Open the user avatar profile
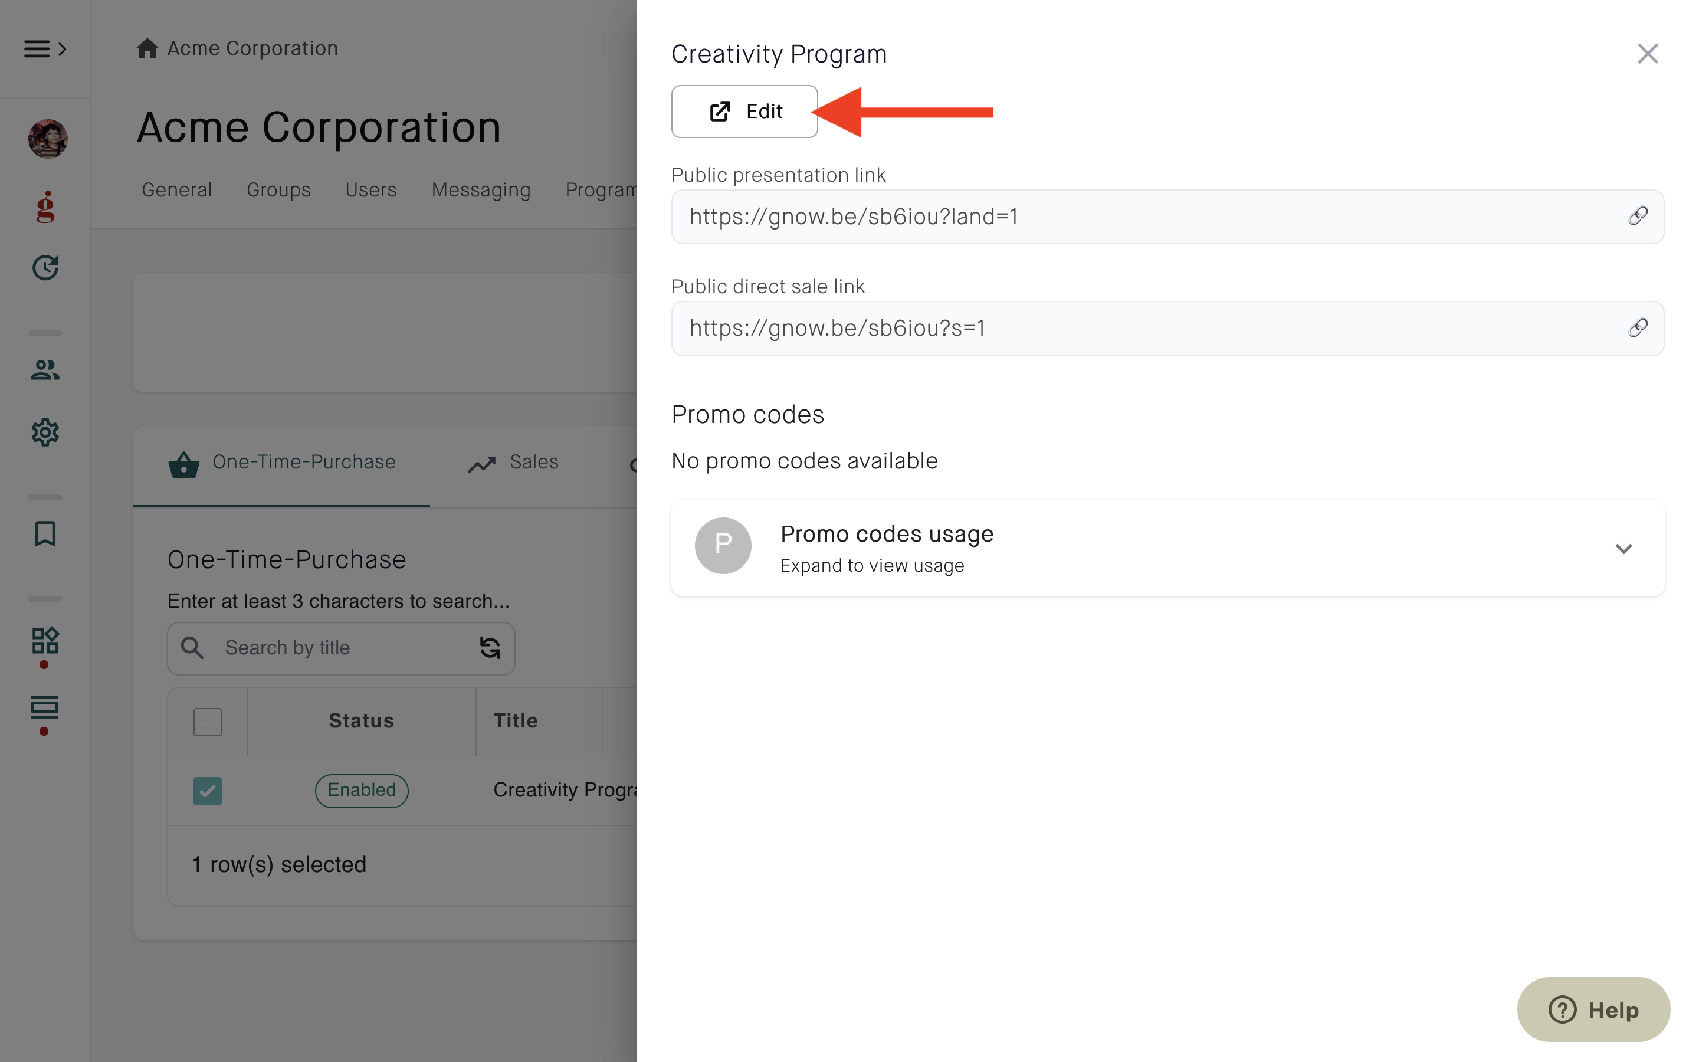1699x1062 pixels. pyautogui.click(x=47, y=139)
